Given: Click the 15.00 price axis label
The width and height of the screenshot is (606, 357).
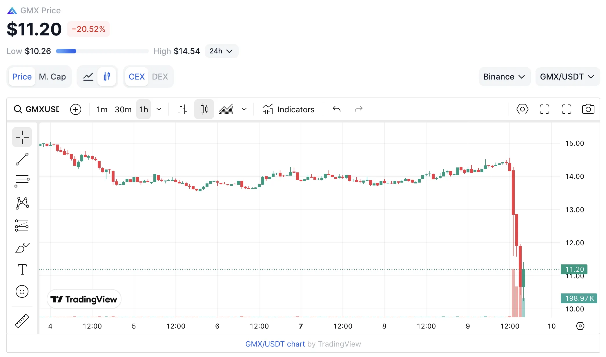Looking at the screenshot, I should tap(574, 143).
